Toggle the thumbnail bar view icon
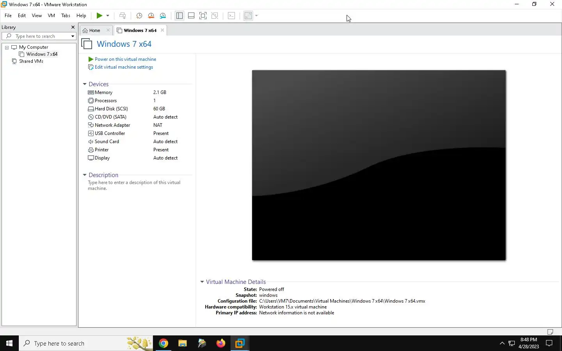562x351 pixels. coord(191,16)
